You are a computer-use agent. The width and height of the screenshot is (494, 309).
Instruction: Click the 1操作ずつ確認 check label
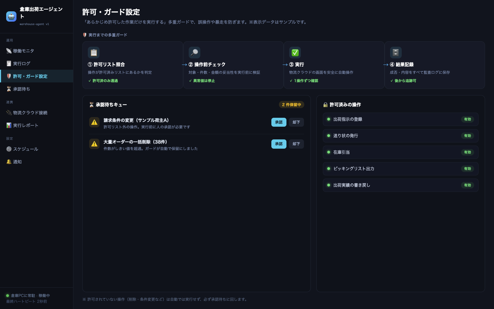(304, 81)
